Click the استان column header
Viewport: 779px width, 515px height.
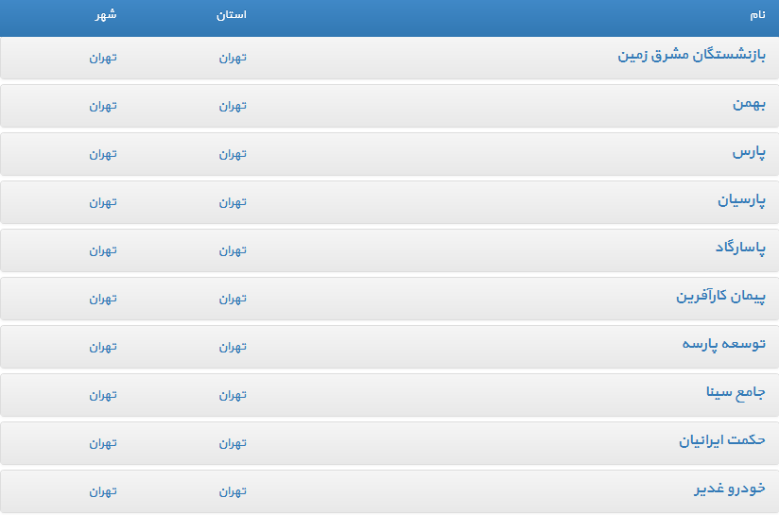[232, 16]
